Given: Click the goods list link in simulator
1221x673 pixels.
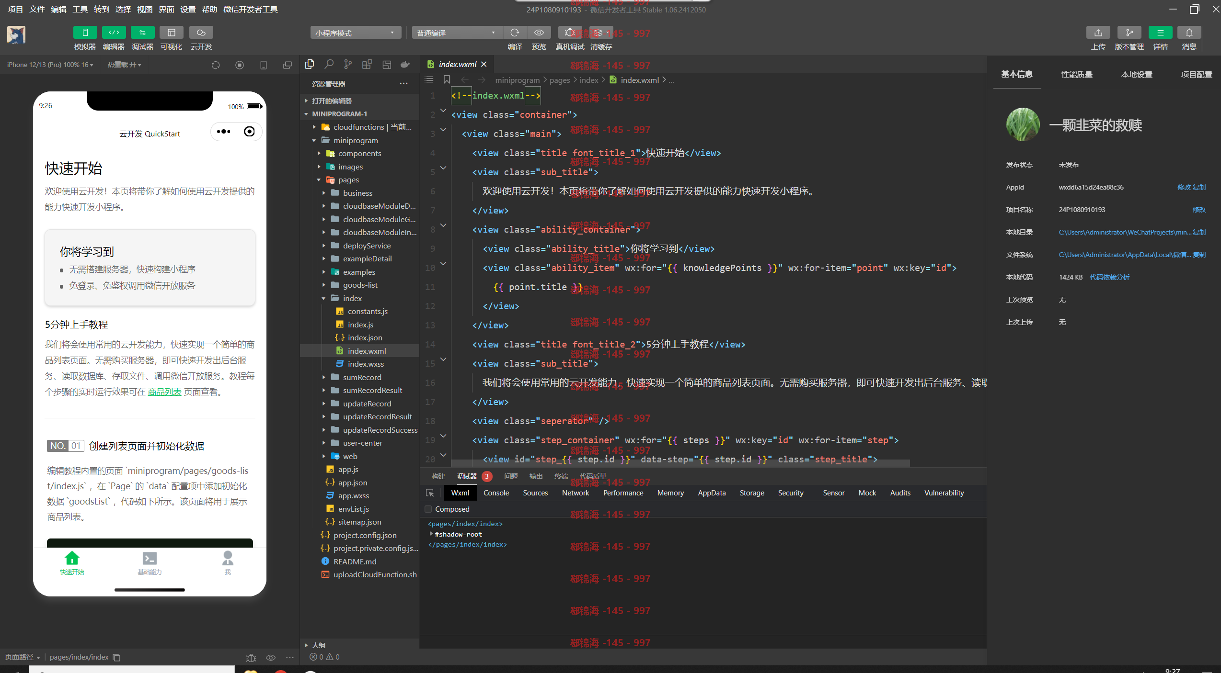Looking at the screenshot, I should 164,392.
